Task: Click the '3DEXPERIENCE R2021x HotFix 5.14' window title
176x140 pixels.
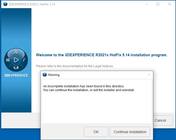Action: pos(32,4)
